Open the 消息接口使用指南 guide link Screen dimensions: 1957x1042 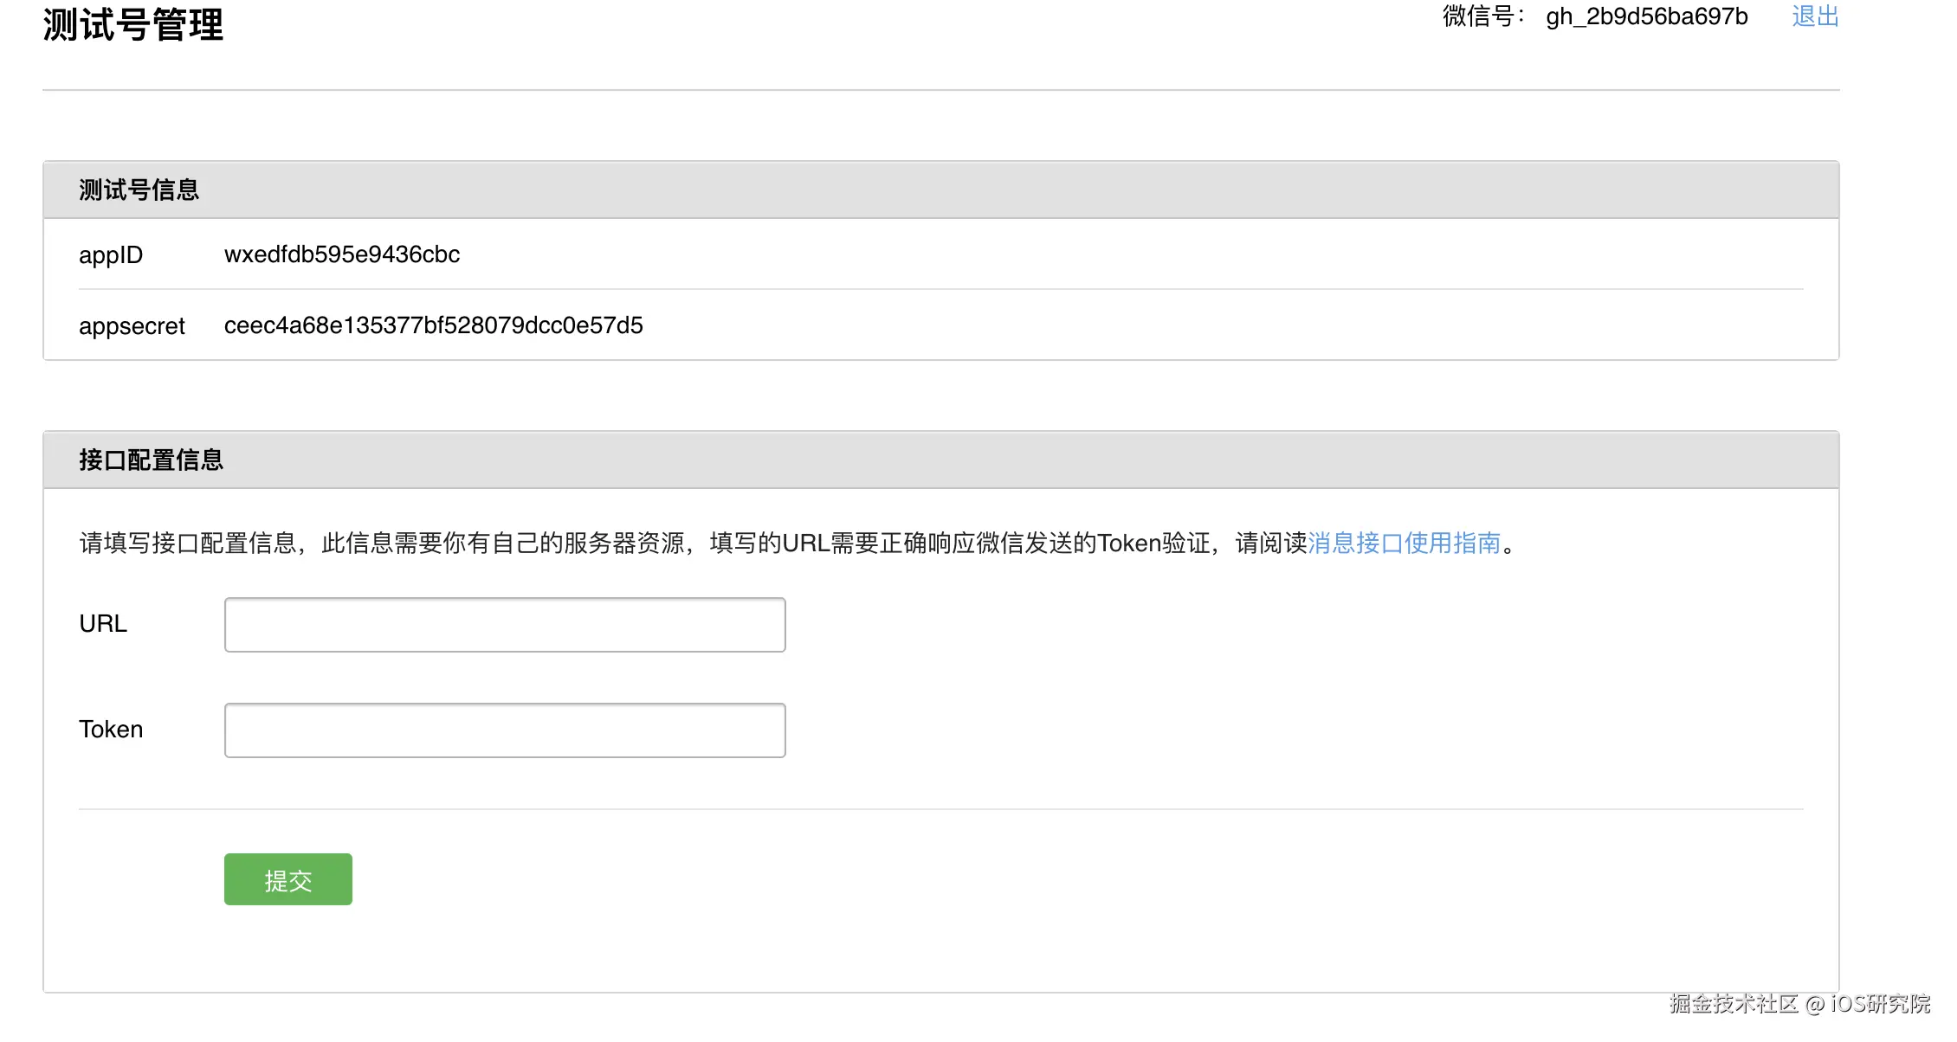tap(1404, 543)
